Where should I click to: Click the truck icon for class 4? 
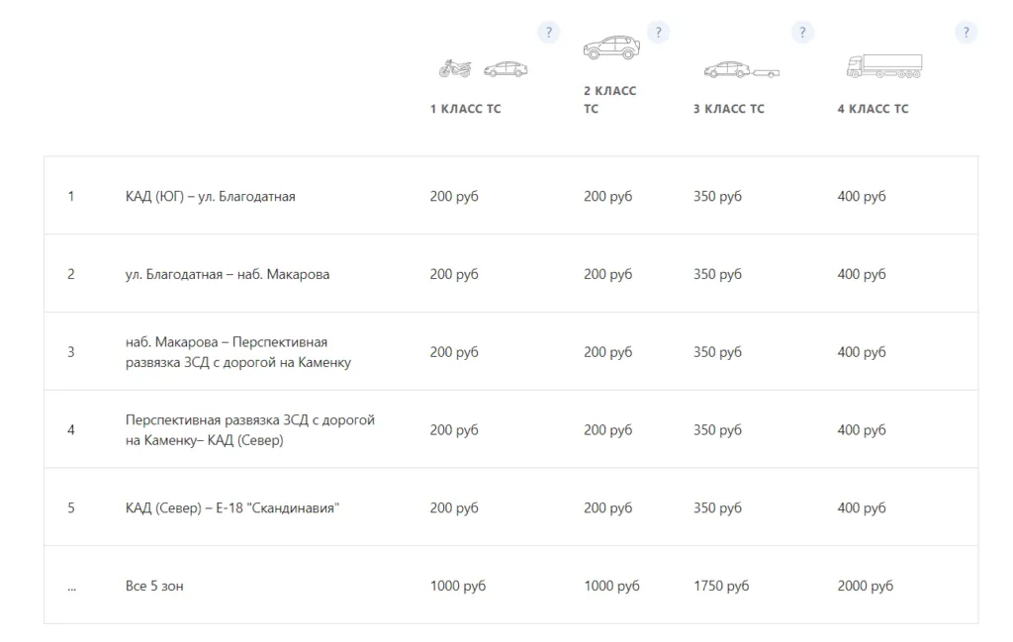click(884, 66)
